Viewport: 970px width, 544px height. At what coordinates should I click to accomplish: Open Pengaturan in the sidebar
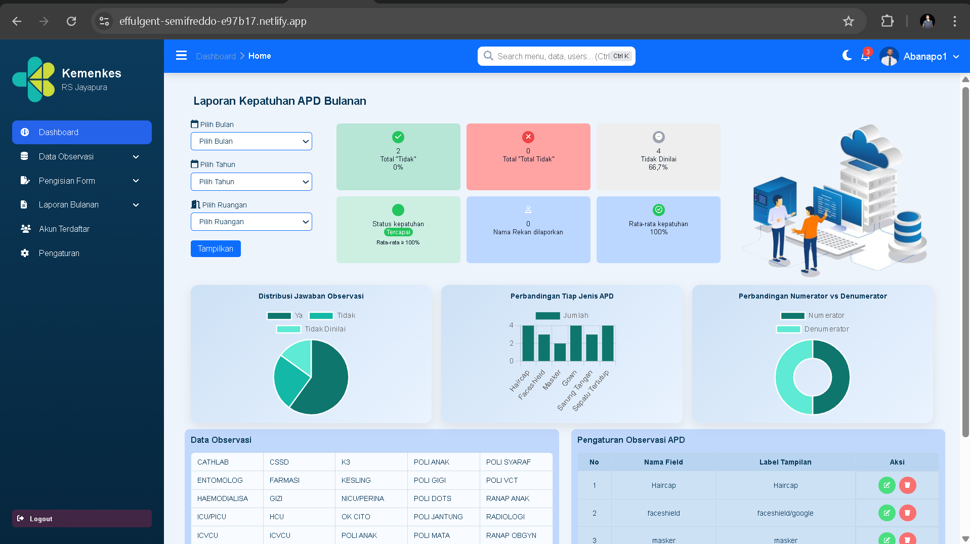59,253
